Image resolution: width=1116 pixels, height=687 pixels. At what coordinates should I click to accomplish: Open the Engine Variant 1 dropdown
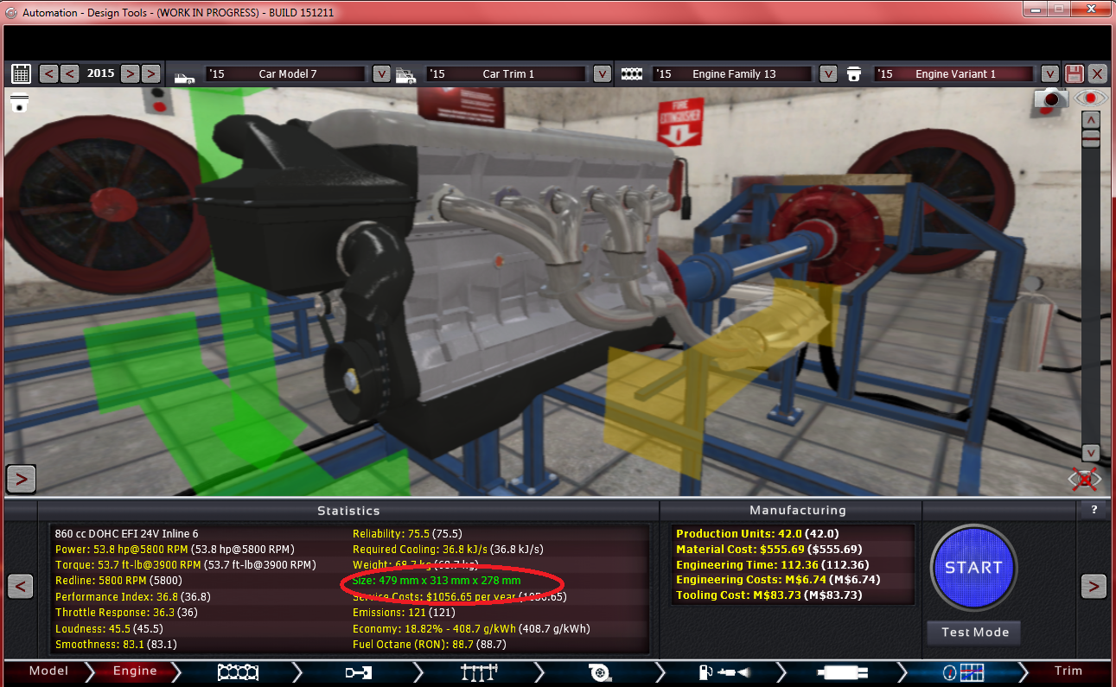[x=1049, y=73]
